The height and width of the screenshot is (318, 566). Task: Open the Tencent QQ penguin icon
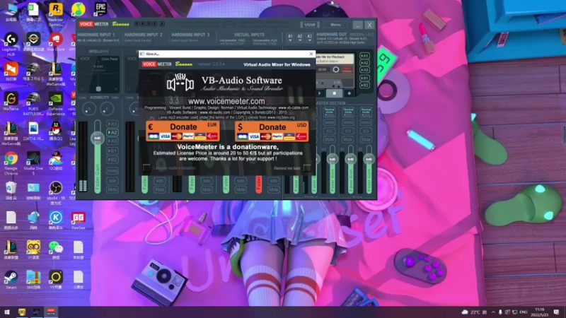56,131
